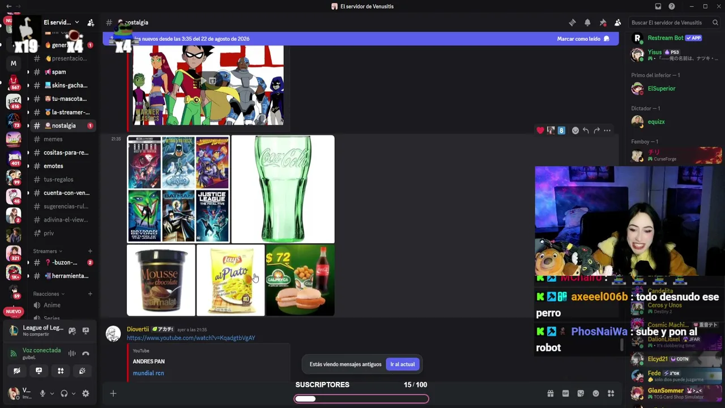Share your screen in voice panel
Image resolution: width=725 pixels, height=408 pixels.
pos(39,371)
